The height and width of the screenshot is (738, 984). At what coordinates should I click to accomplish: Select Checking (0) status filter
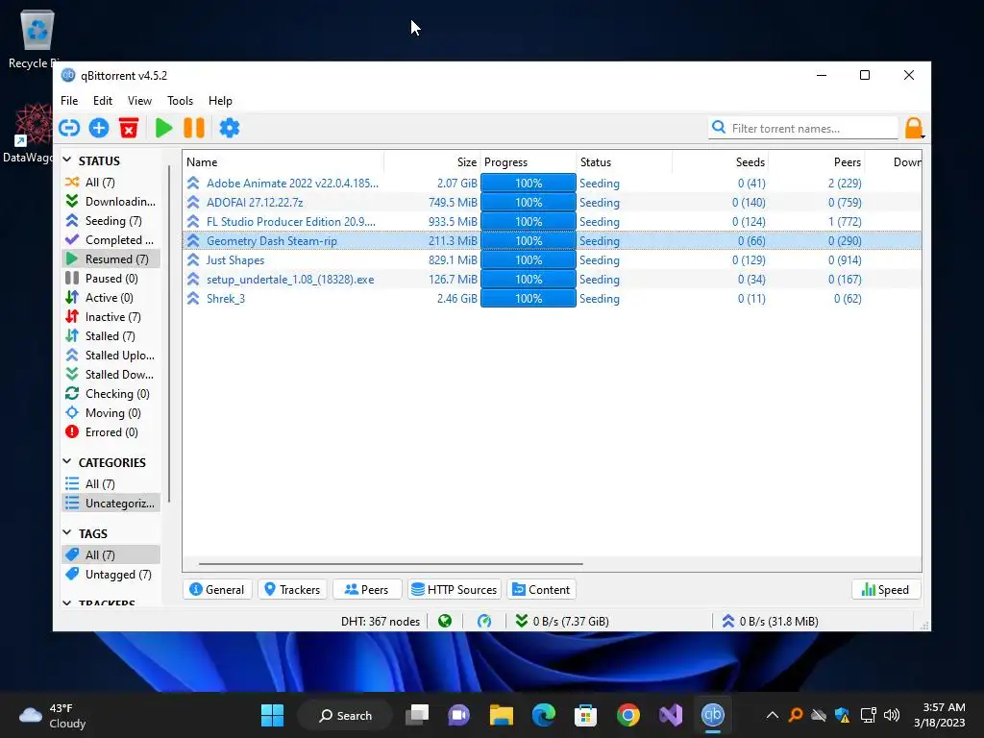[x=111, y=393]
